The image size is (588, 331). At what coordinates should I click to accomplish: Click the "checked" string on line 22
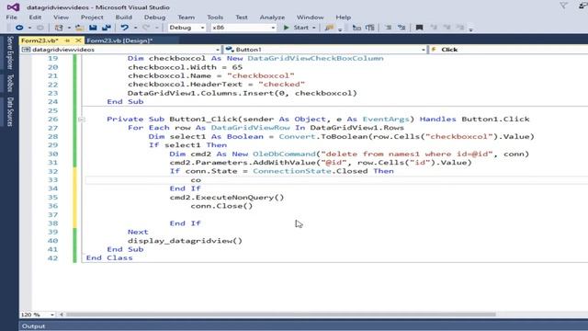tap(281, 85)
